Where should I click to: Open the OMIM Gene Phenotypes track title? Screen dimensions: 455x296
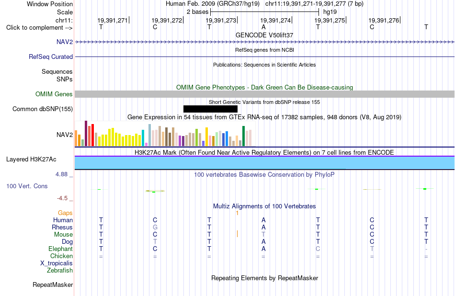tap(264, 87)
